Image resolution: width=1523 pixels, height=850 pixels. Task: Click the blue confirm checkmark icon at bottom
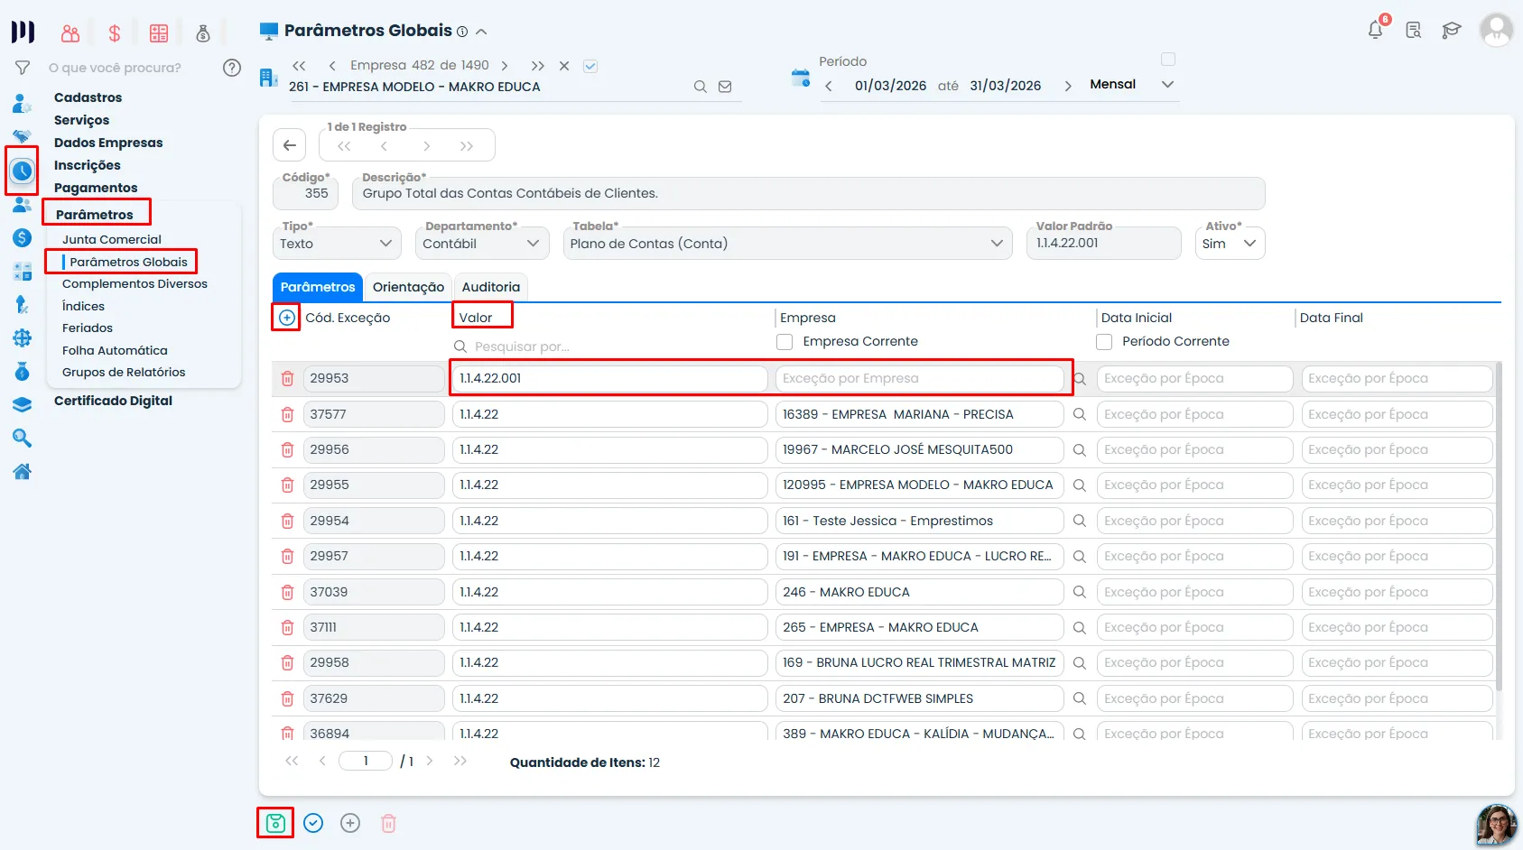coord(313,823)
